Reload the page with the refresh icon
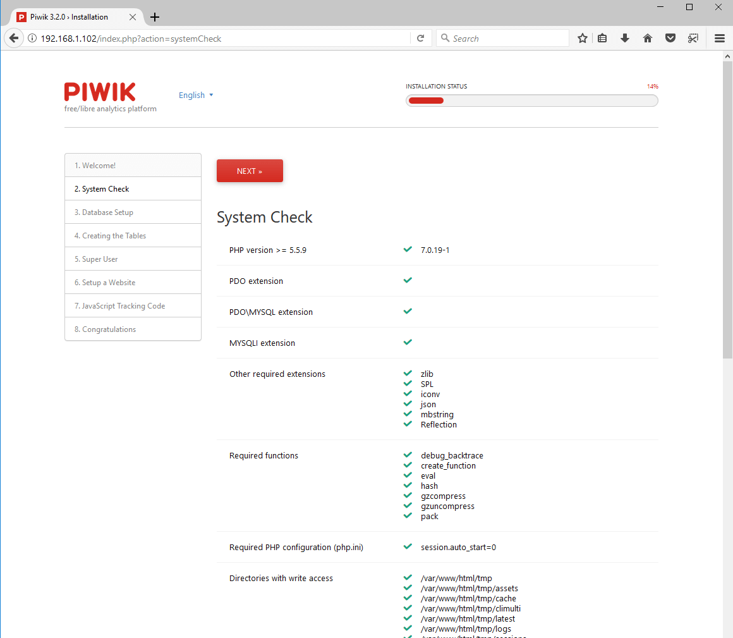The image size is (733, 638). pyautogui.click(x=420, y=39)
